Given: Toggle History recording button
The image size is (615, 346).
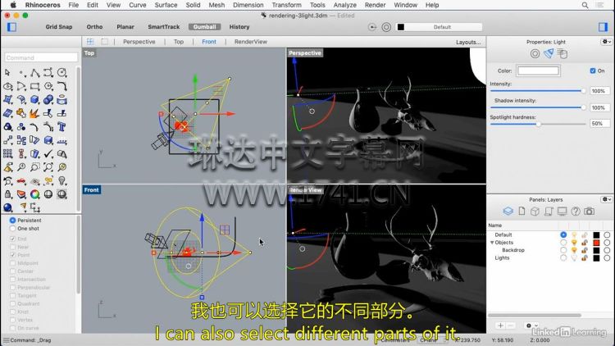Looking at the screenshot, I should click(x=239, y=27).
